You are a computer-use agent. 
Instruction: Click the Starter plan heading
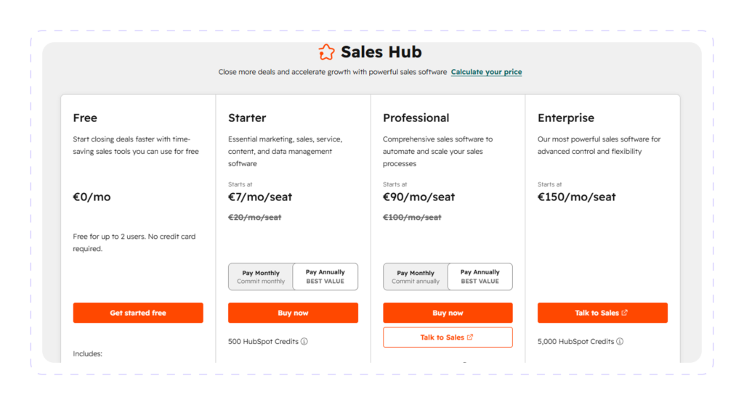[x=247, y=118]
